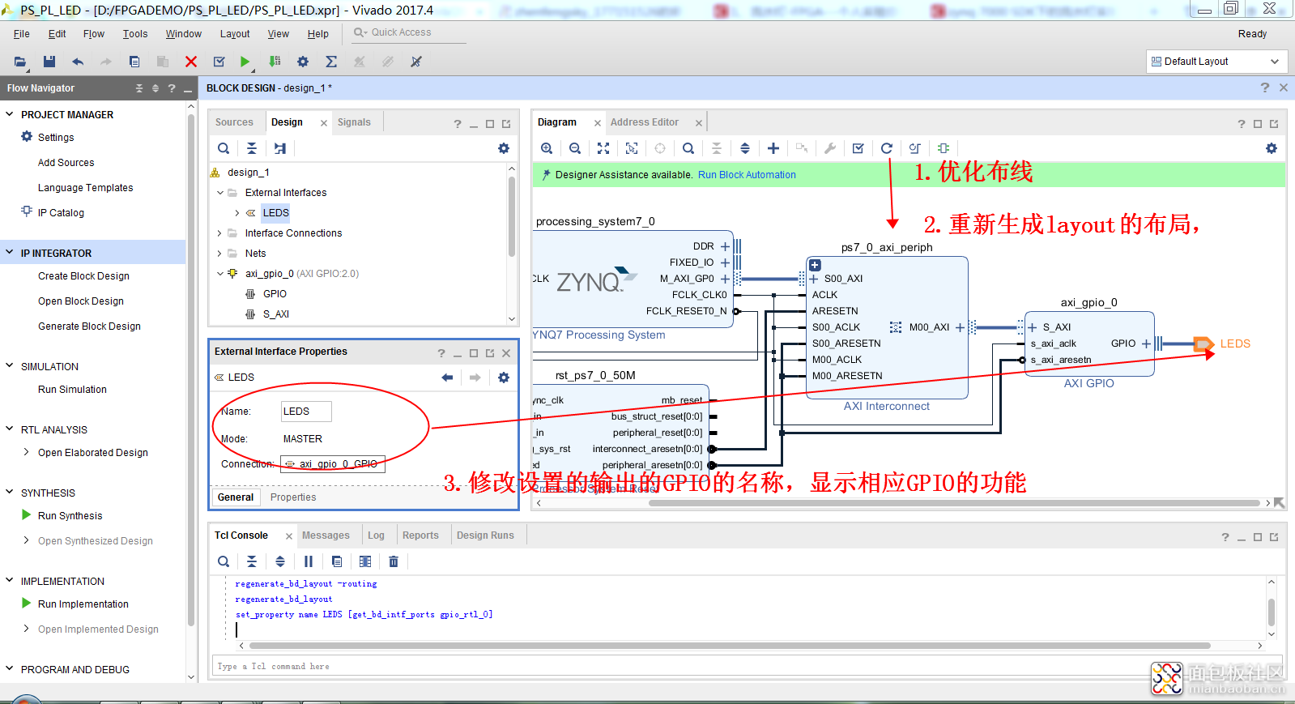Screen dimensions: 1295x704
Task: Expand ps7_0_axi_periph block with plus button
Action: pyautogui.click(x=816, y=265)
